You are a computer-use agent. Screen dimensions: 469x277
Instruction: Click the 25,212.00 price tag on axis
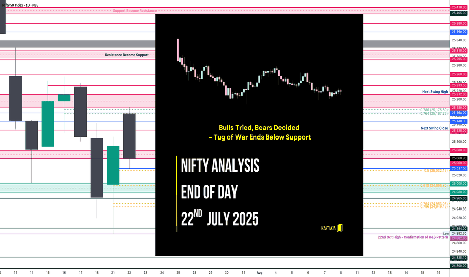pyautogui.click(x=459, y=94)
